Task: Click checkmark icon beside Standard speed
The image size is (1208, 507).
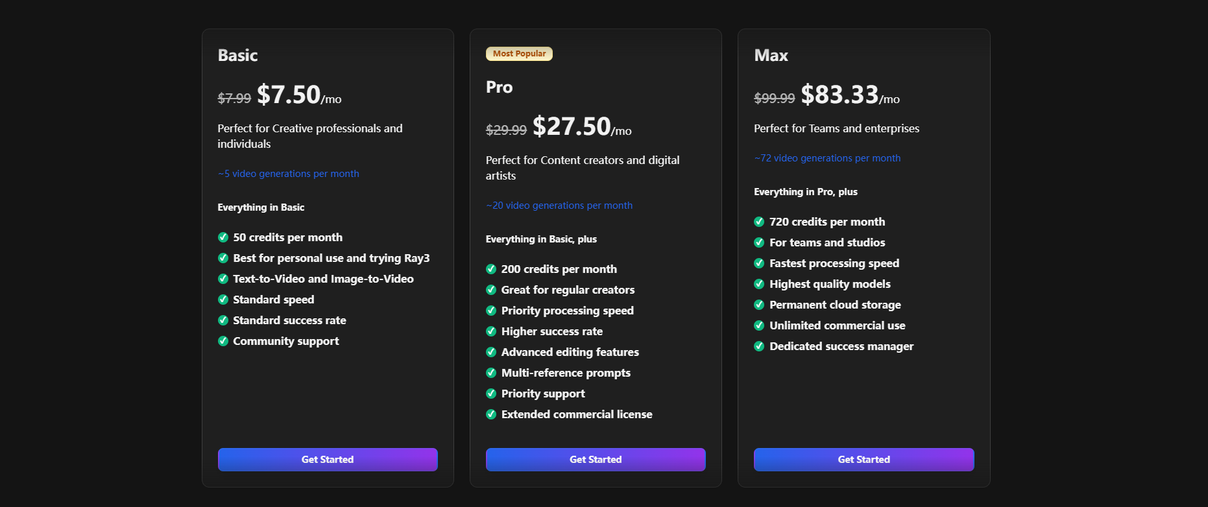Action: [x=223, y=300]
